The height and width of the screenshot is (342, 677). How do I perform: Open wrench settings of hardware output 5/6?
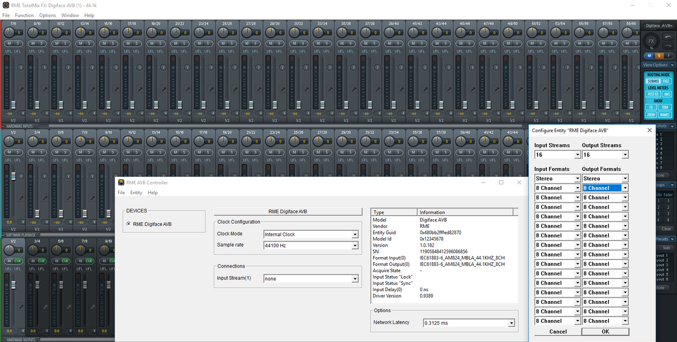coord(69,307)
